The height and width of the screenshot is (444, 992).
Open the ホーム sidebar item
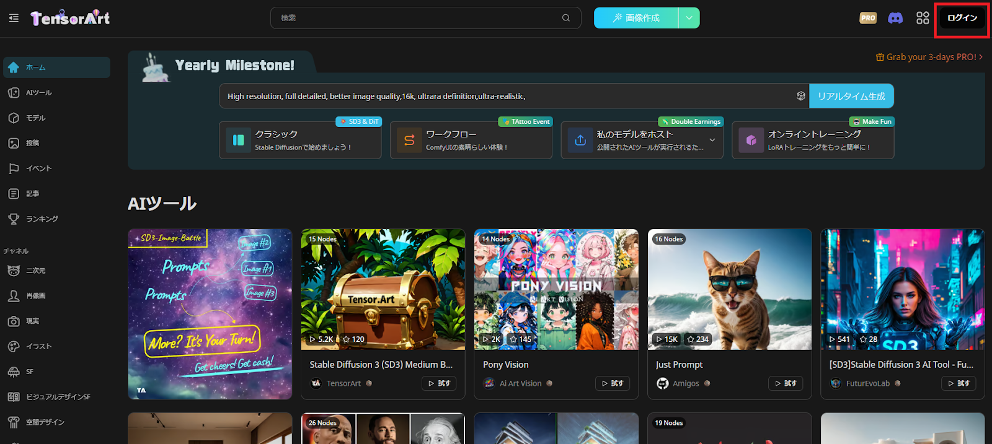click(56, 67)
